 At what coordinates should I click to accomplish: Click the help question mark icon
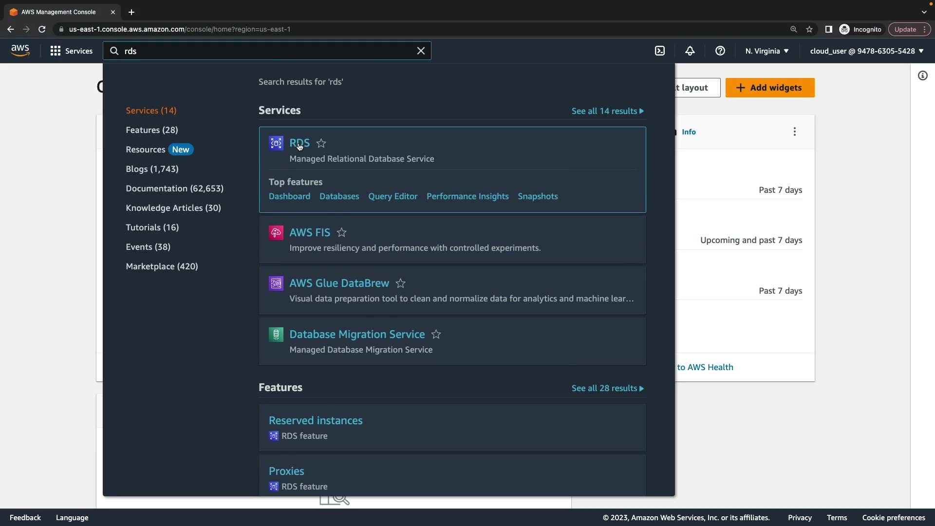720,51
